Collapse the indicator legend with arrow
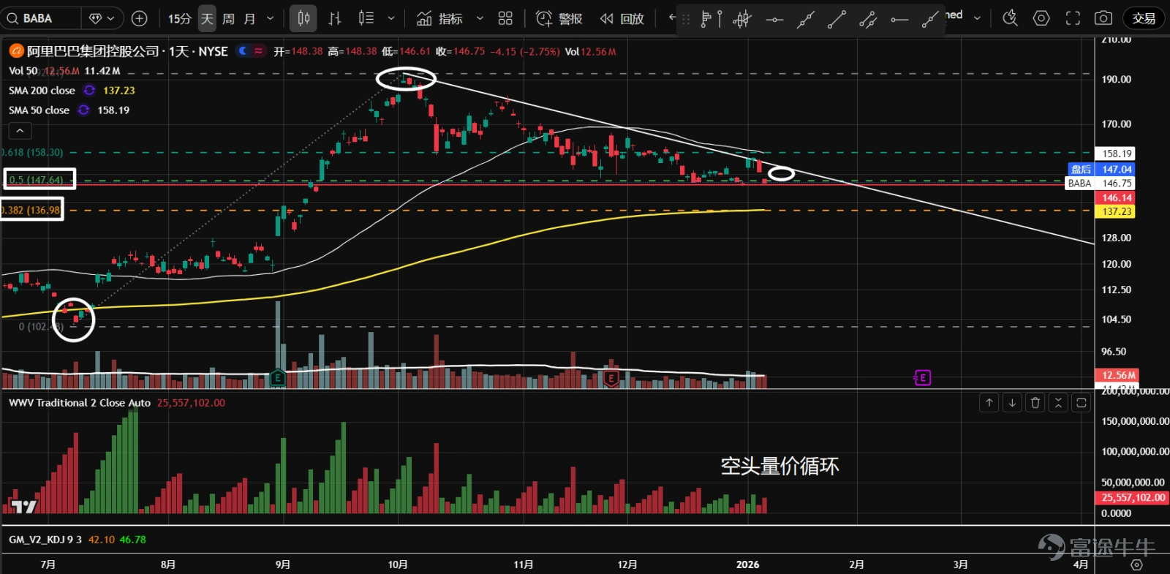The image size is (1170, 574). [x=20, y=131]
